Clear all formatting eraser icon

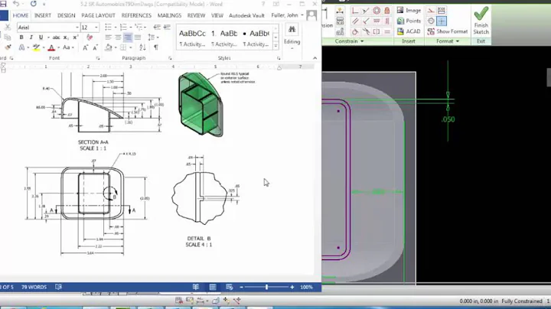click(90, 37)
